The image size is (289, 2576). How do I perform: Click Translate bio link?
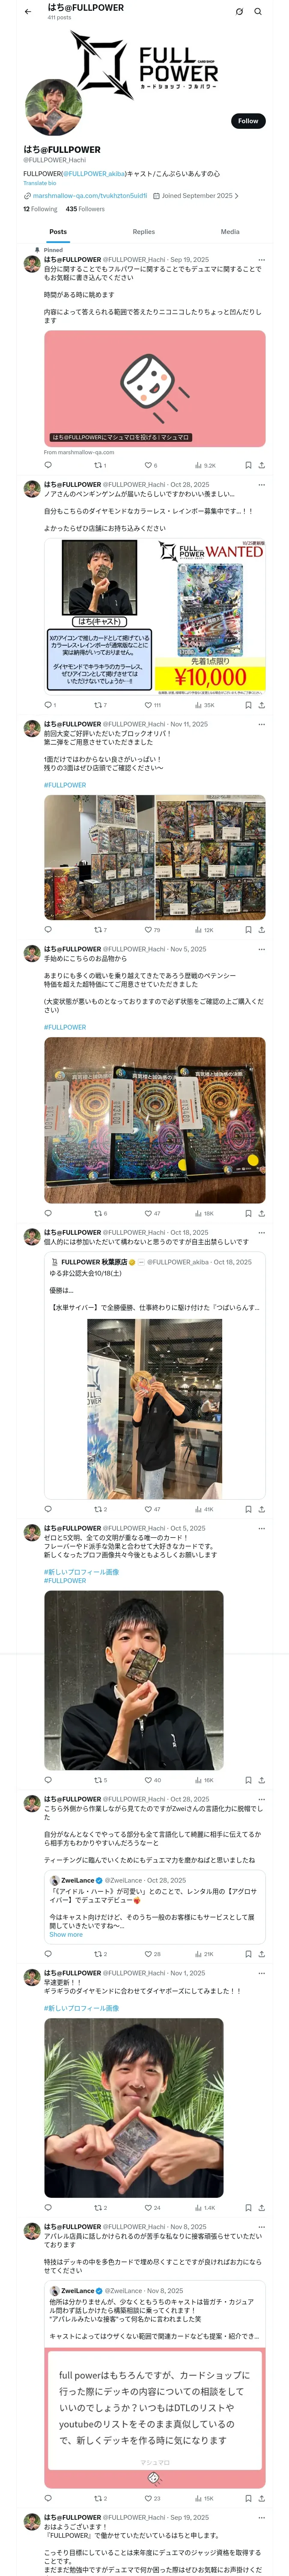point(40,183)
